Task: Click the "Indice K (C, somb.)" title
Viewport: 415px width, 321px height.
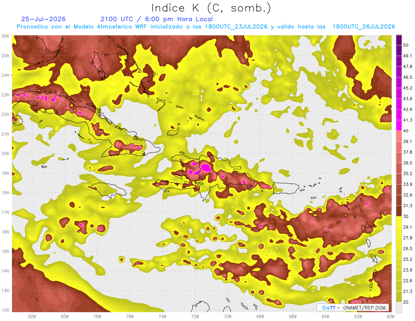Action: click(x=211, y=8)
